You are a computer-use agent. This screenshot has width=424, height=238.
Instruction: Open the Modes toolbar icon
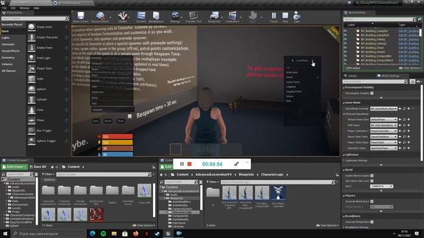pos(123,16)
